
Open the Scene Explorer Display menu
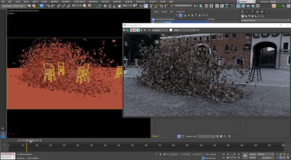point(164,12)
